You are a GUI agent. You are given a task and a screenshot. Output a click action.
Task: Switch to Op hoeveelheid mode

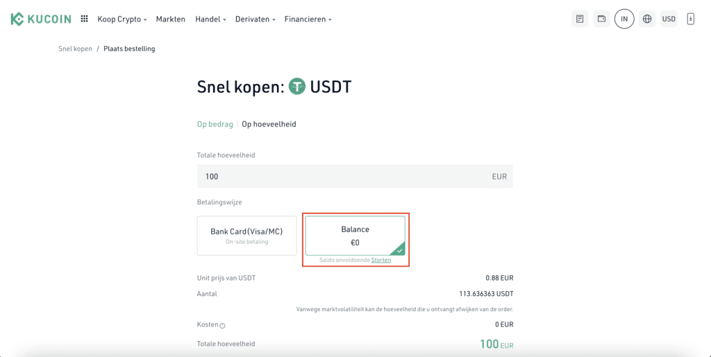point(269,124)
